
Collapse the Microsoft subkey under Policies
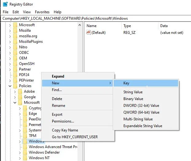pyautogui.click(x=15, y=103)
